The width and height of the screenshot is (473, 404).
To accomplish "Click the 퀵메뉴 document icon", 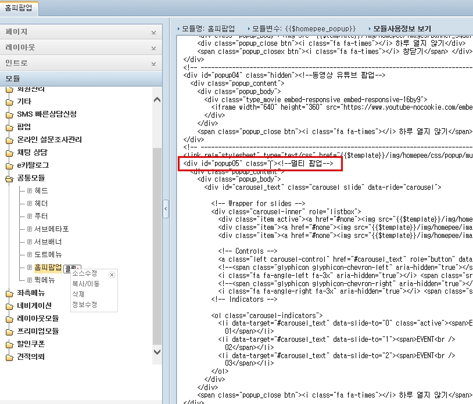I will click(x=30, y=280).
